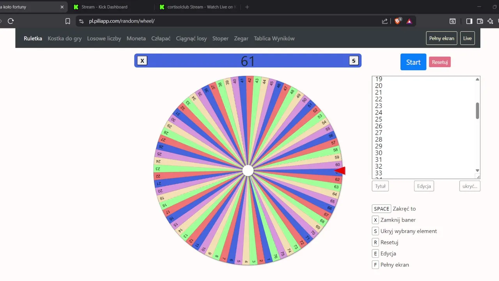499x281 pixels.
Task: Click the SPACE key hint label
Action: pos(382,209)
